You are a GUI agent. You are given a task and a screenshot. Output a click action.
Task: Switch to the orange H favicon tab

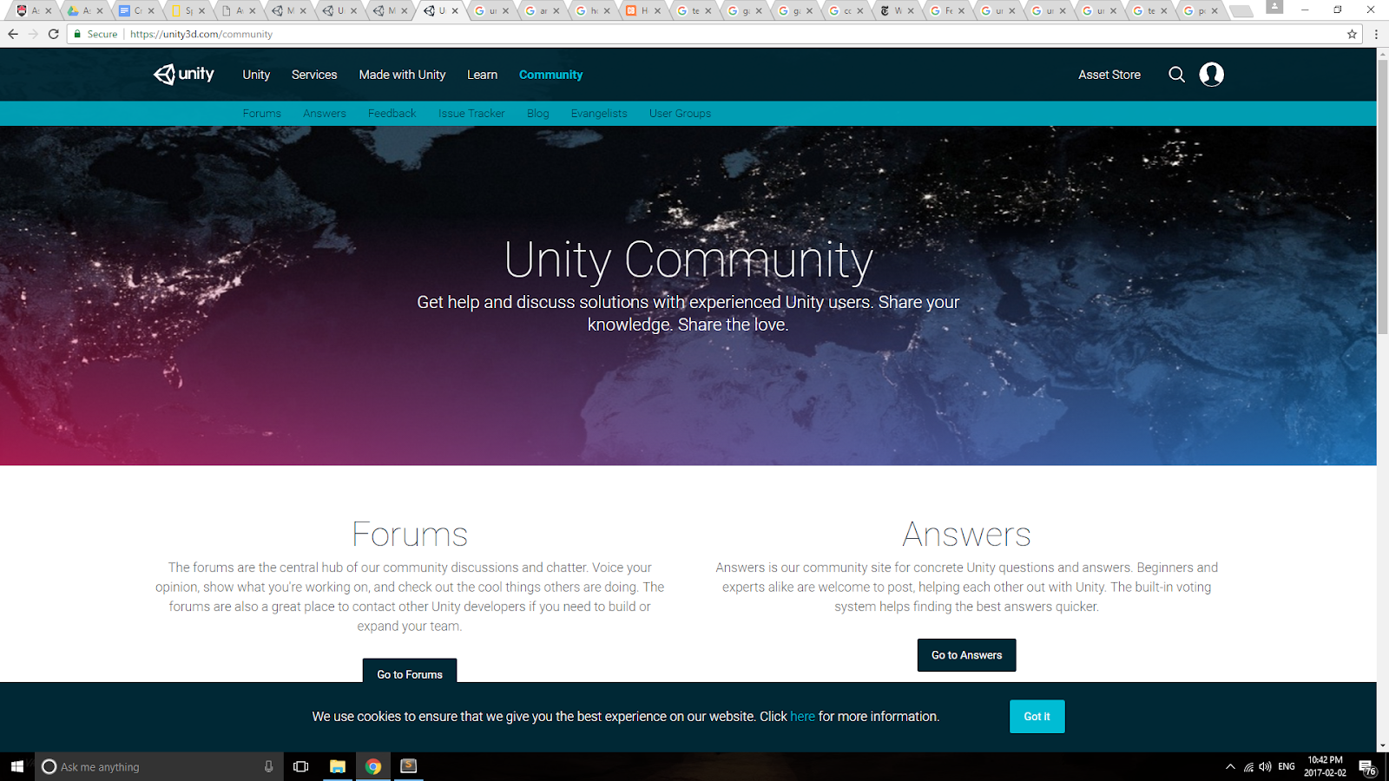point(643,11)
